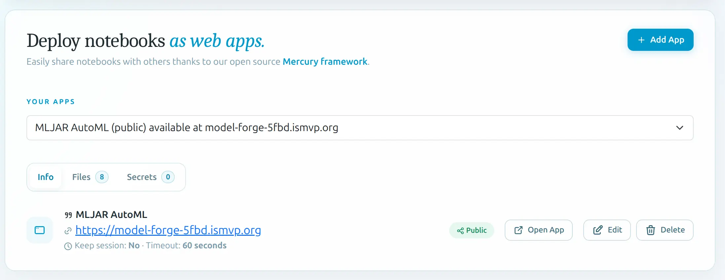Open the Secrets tab
Image resolution: width=725 pixels, height=280 pixels.
[x=150, y=177]
